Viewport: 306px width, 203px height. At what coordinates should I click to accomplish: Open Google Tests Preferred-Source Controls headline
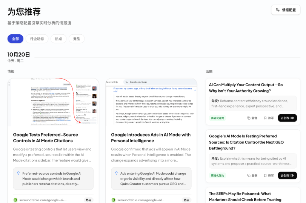click(46, 138)
